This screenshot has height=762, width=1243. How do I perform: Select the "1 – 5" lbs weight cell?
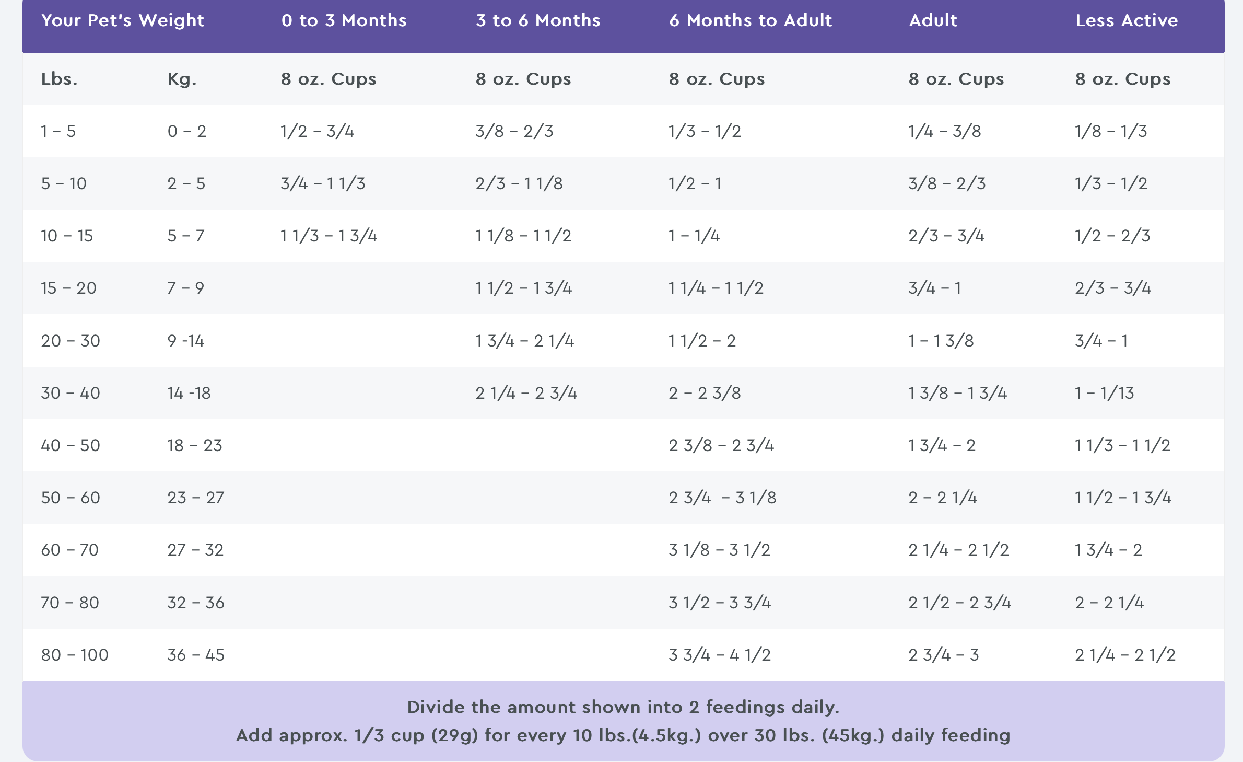(x=58, y=131)
